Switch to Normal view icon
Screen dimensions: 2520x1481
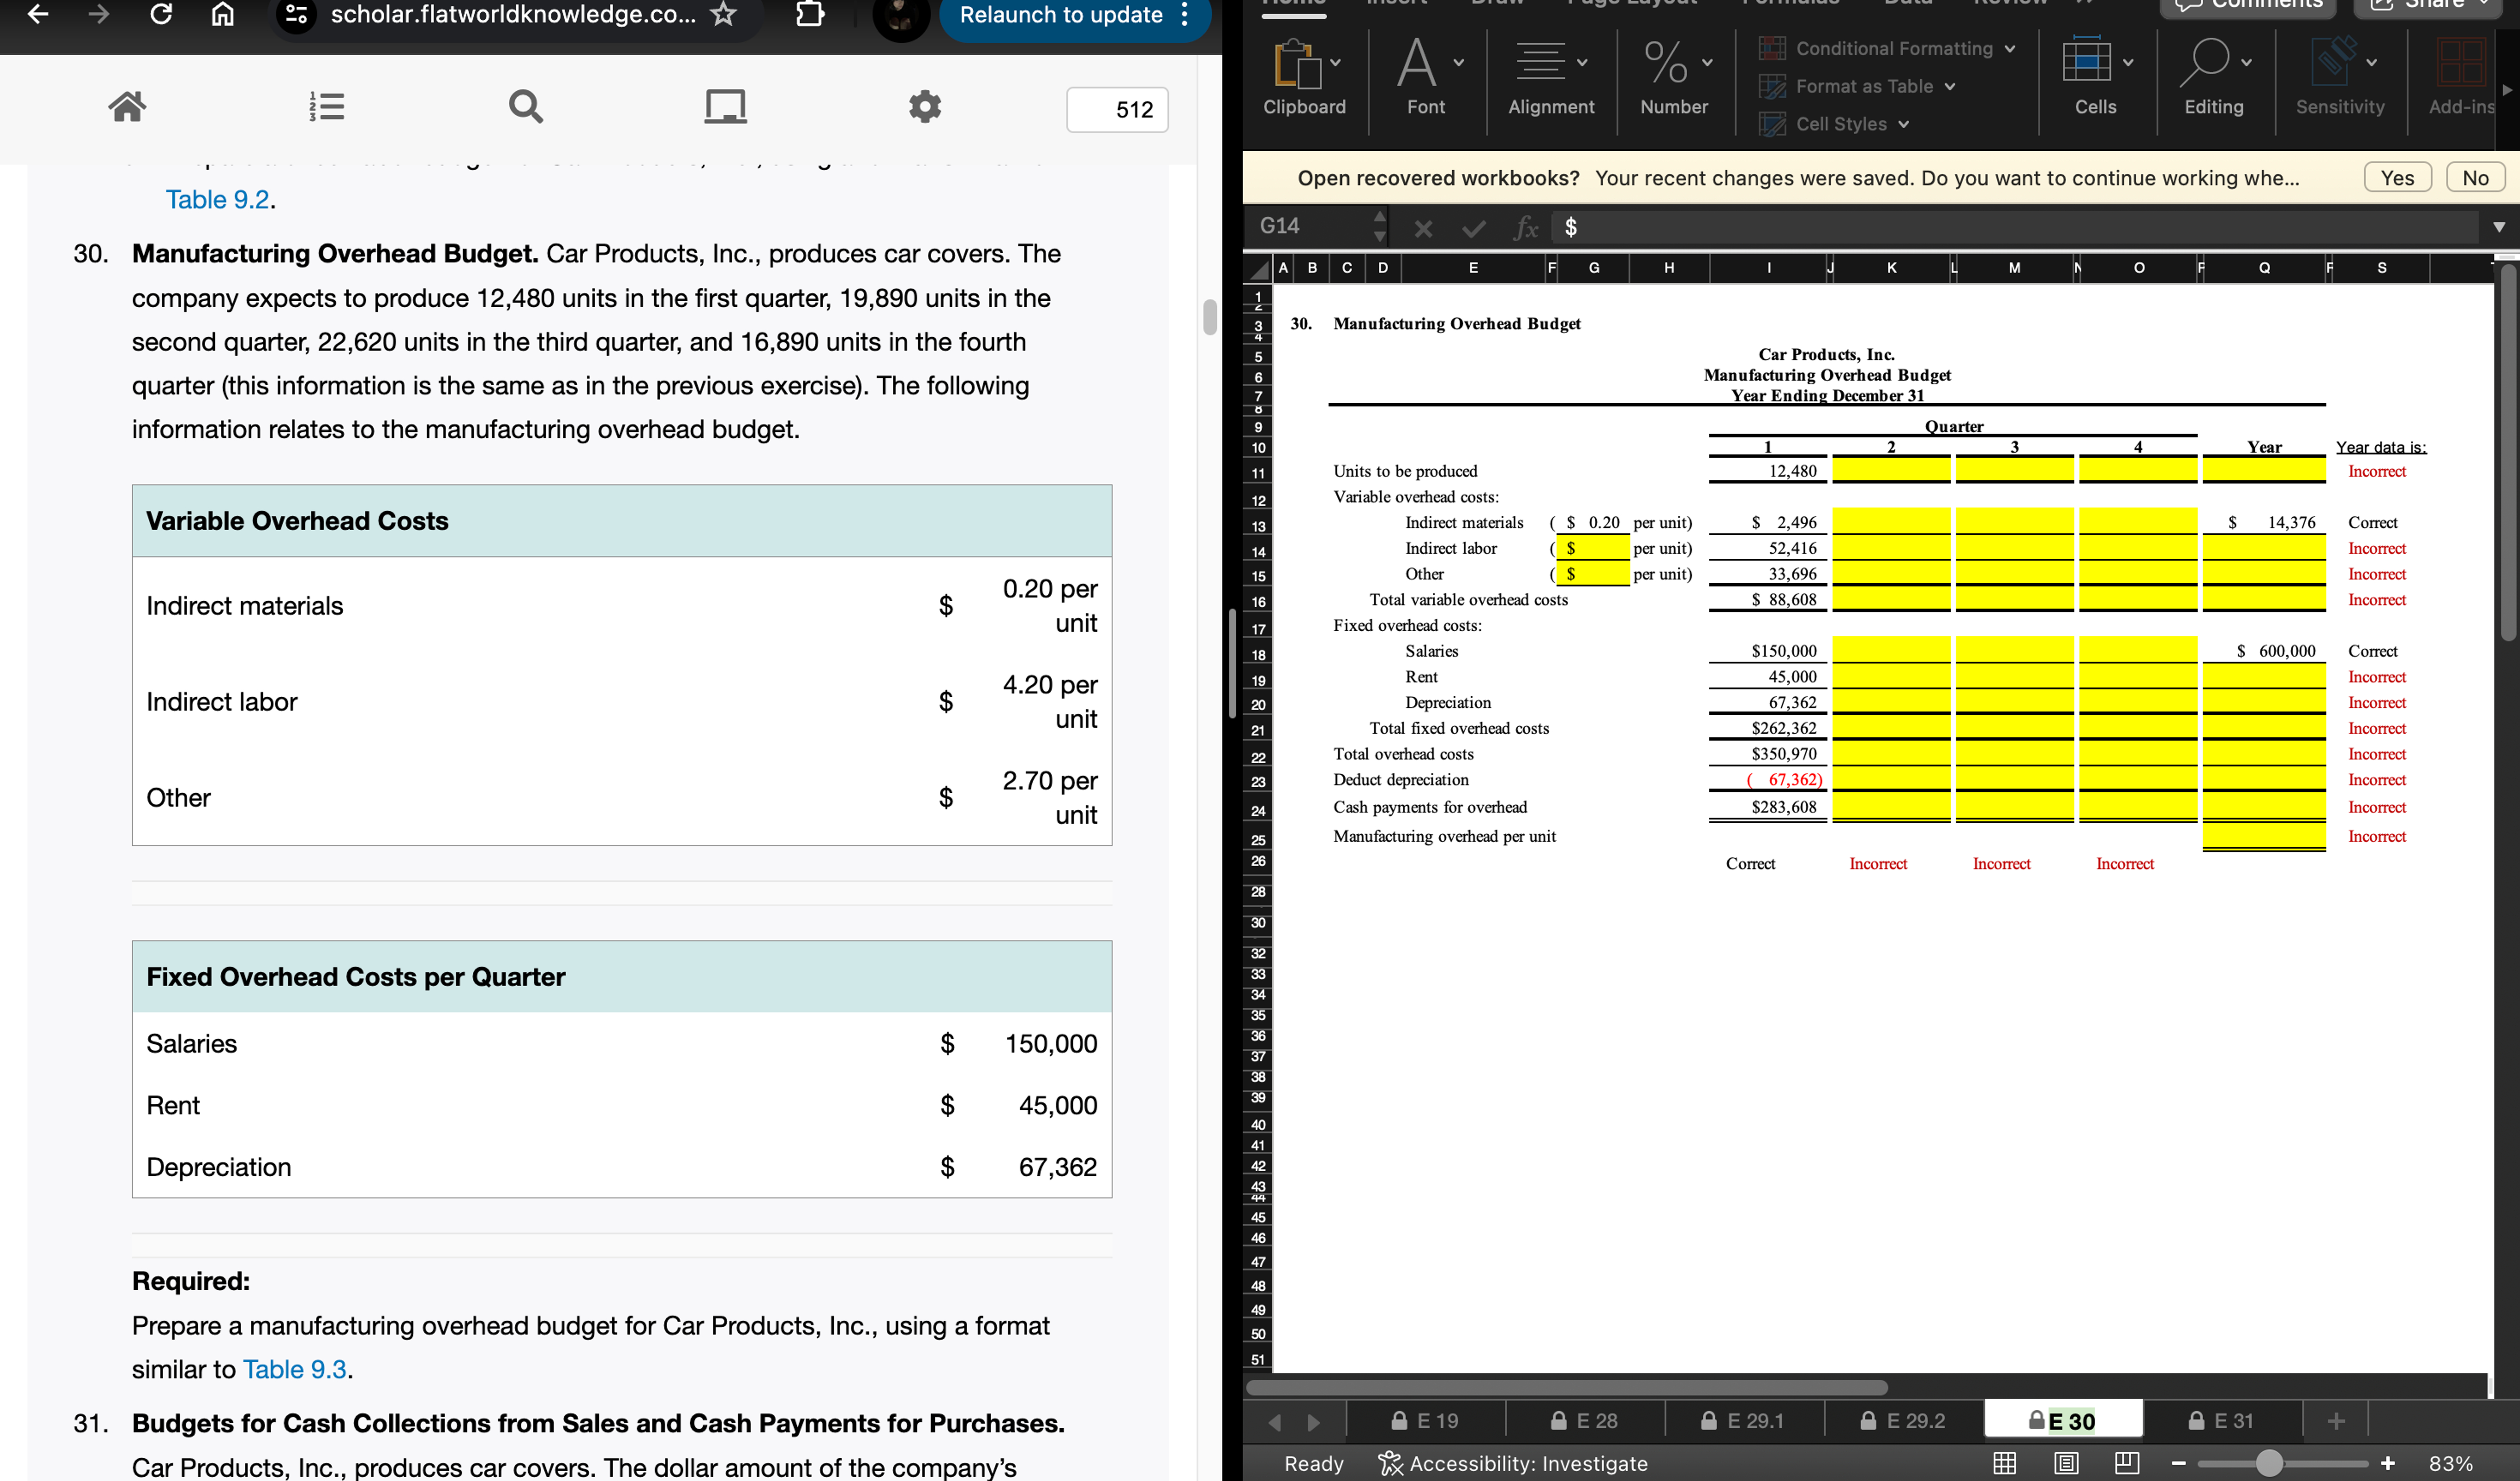click(2004, 1463)
